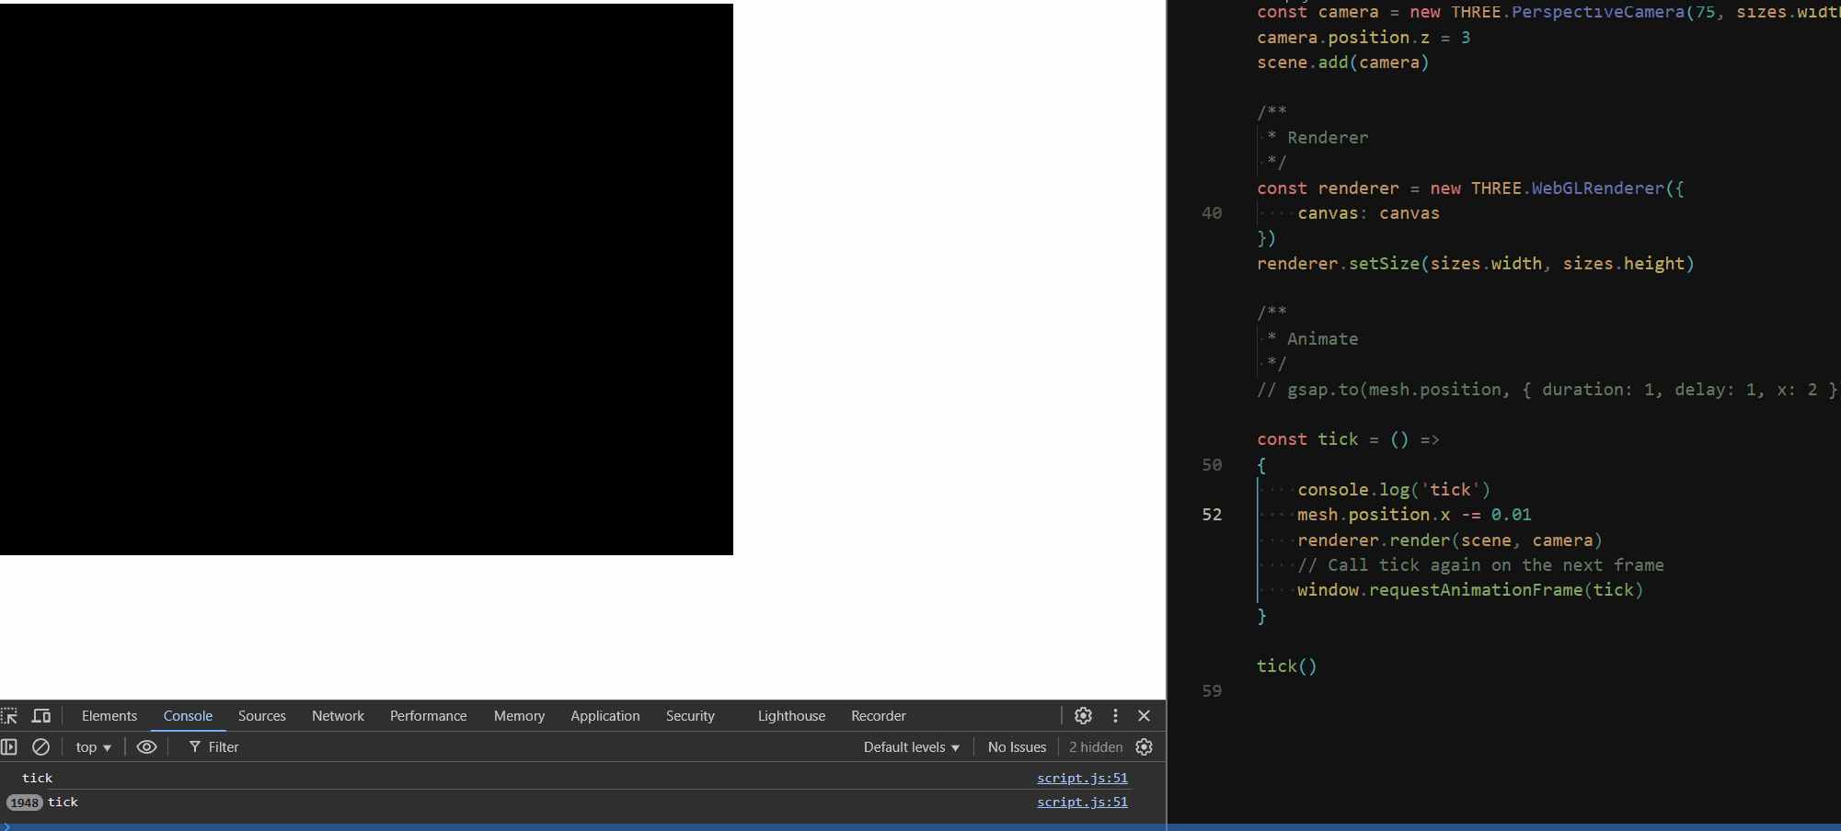
Task: Click the 'mesh.position.x -= 0.01' line
Action: click(1414, 515)
